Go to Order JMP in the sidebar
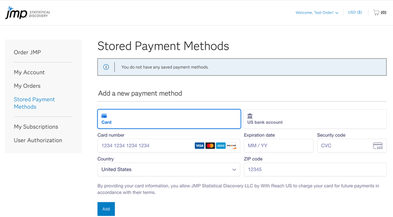Screen dimensions: 393x217 coord(27,52)
